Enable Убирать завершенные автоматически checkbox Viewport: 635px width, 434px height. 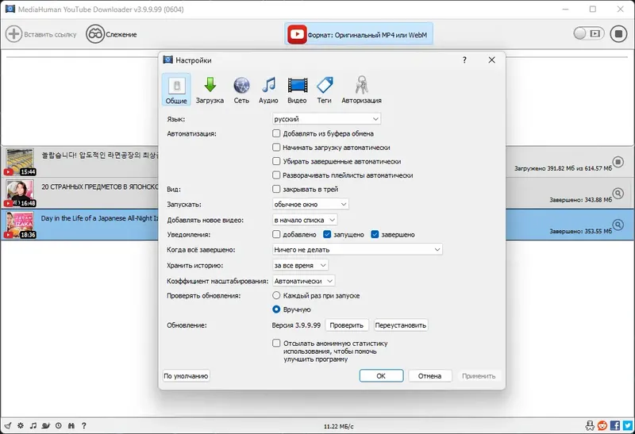(276, 161)
